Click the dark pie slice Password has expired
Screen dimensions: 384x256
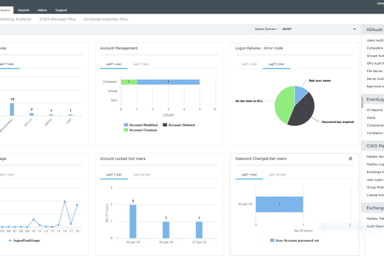pos(302,109)
